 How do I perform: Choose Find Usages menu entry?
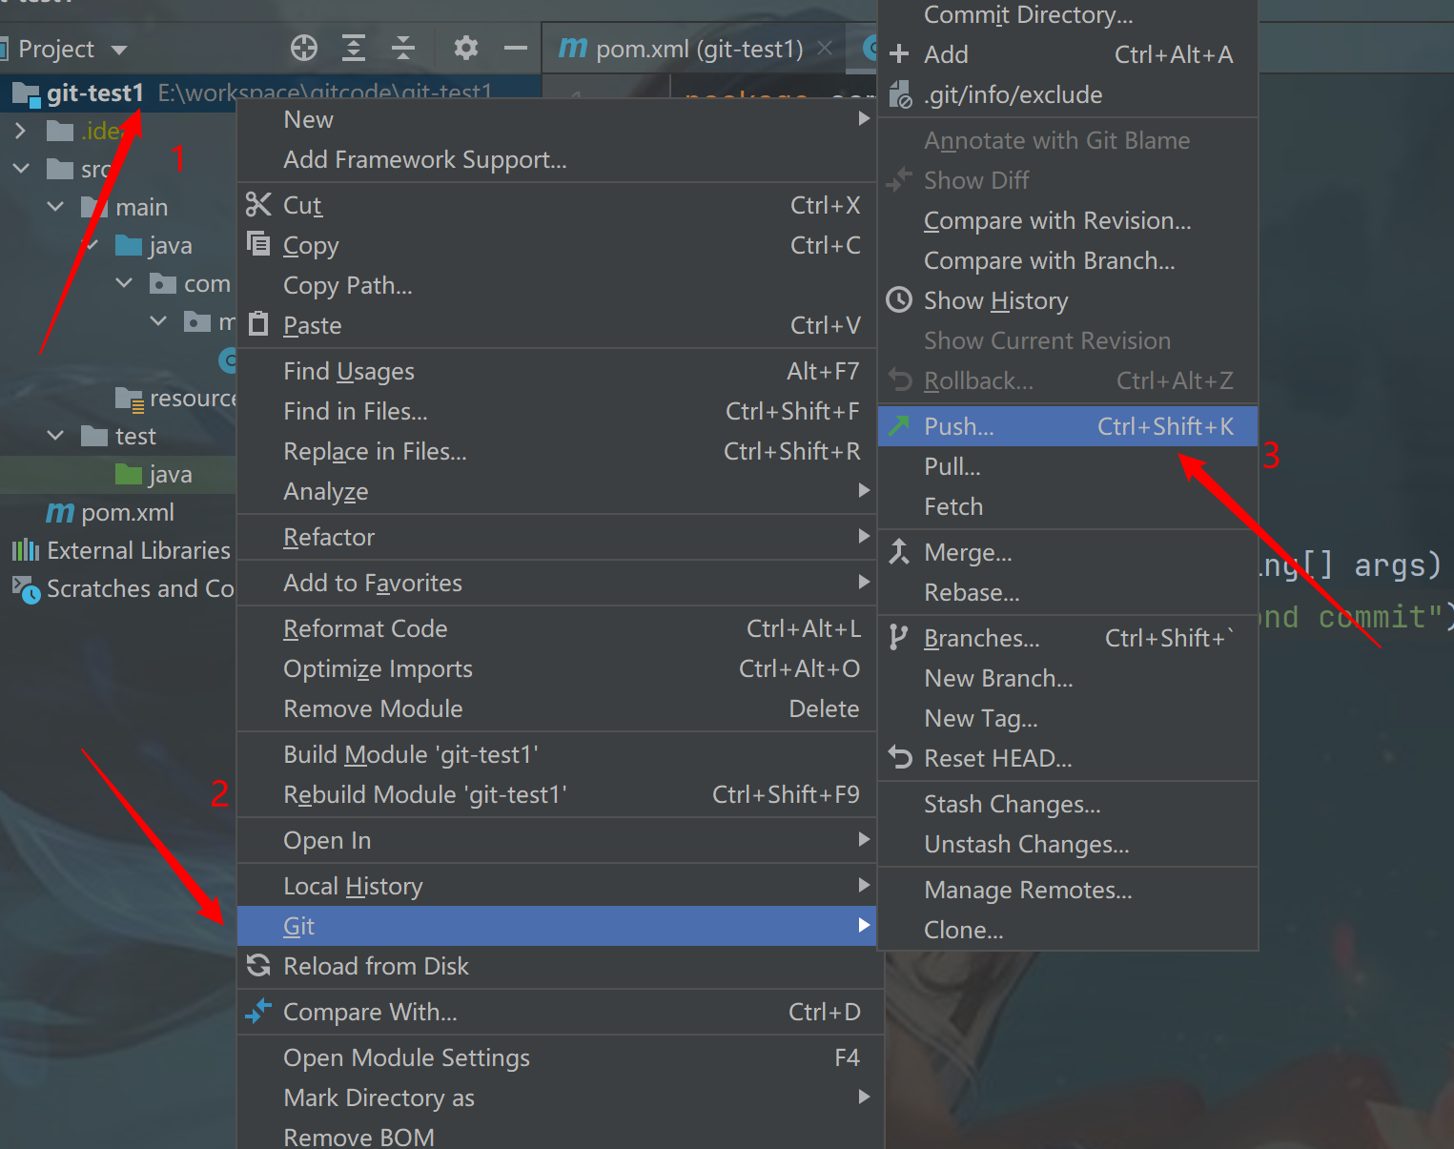click(557, 371)
